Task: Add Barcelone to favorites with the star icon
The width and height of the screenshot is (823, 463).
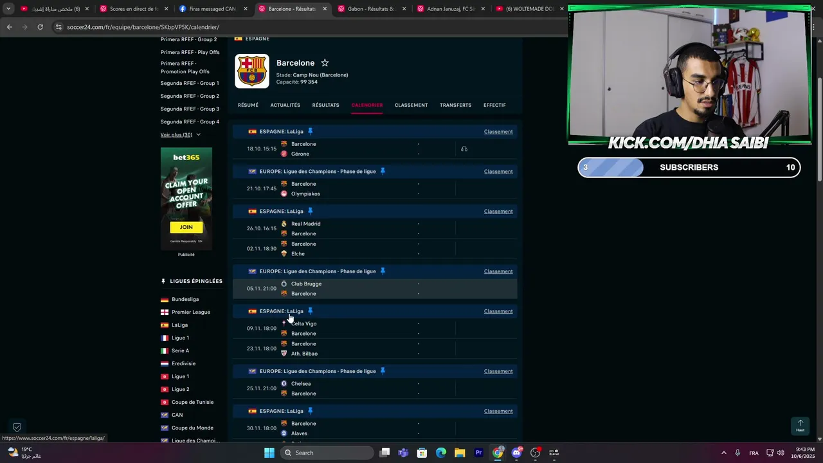Action: coord(325,62)
